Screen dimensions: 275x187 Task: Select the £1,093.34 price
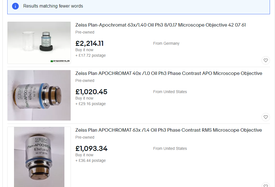pyautogui.click(x=91, y=148)
